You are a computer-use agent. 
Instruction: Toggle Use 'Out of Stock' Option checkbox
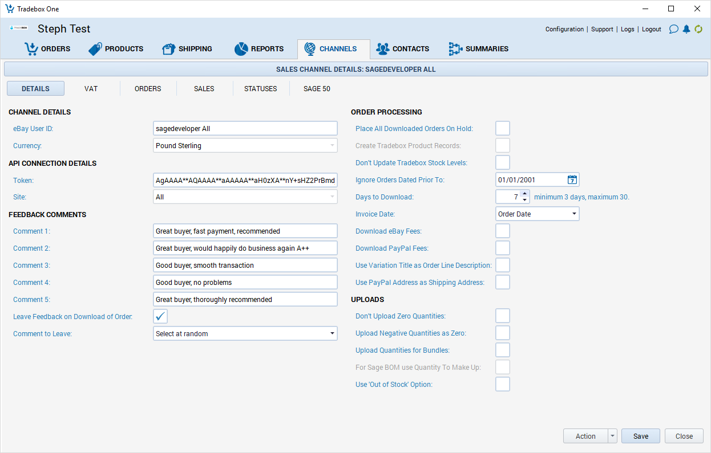pos(503,384)
